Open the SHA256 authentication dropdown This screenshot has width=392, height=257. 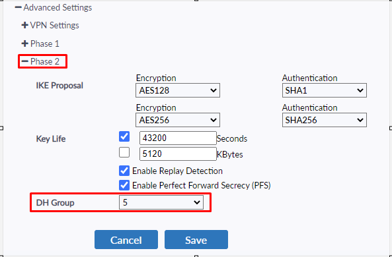325,120
